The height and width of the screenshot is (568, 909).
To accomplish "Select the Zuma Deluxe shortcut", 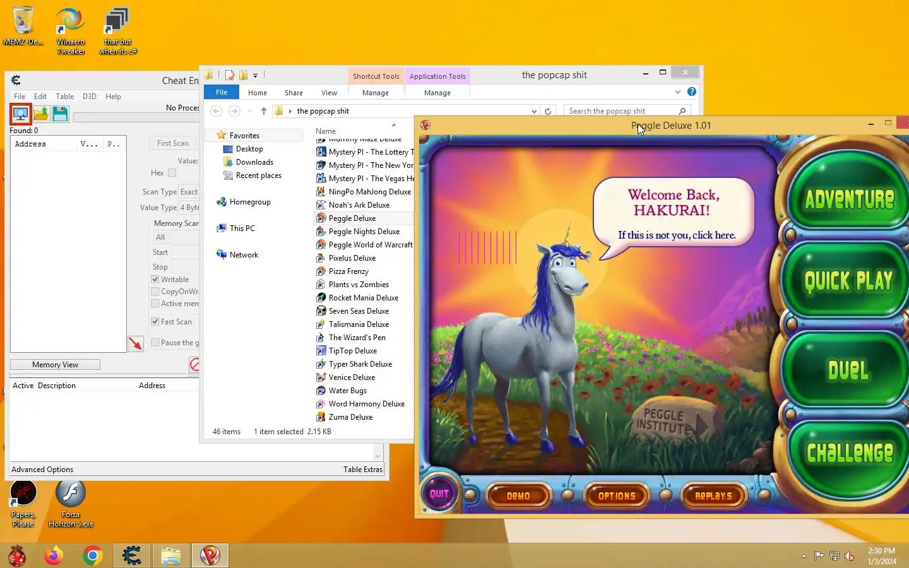I will [x=344, y=417].
